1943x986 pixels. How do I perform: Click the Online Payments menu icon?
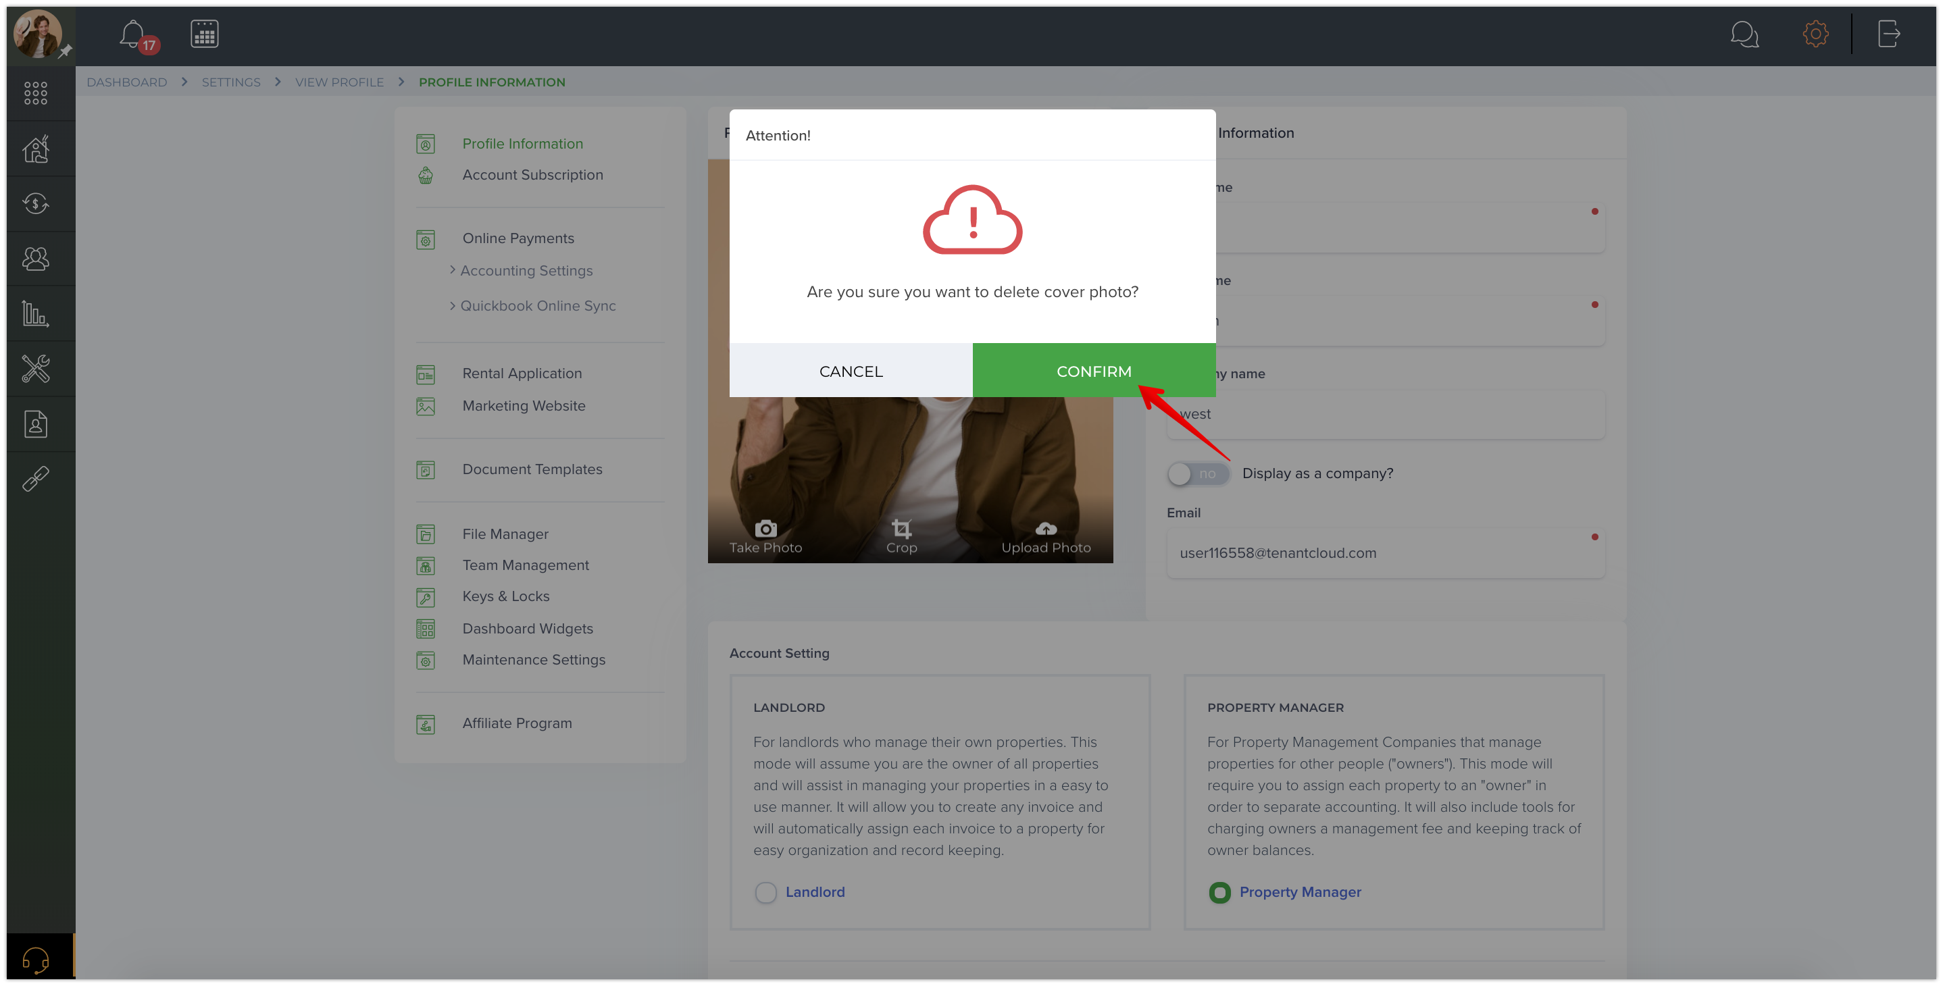(426, 240)
